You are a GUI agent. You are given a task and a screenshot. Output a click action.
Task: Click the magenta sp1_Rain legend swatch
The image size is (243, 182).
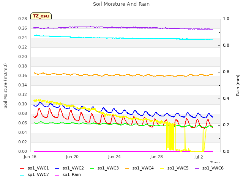tap(57, 175)
